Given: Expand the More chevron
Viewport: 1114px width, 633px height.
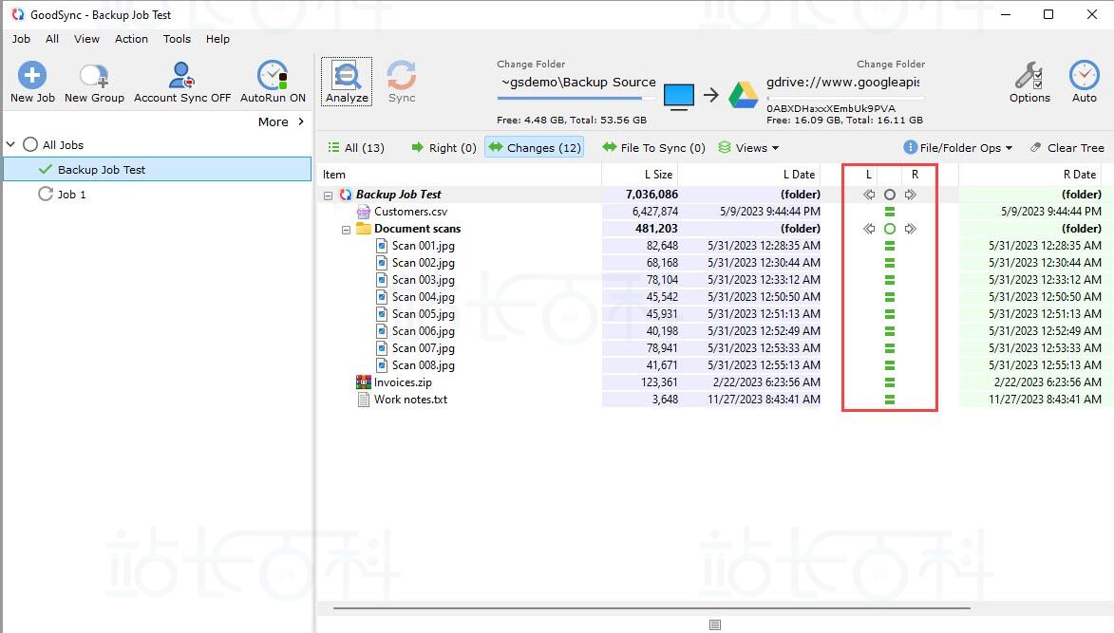Looking at the screenshot, I should [x=301, y=121].
